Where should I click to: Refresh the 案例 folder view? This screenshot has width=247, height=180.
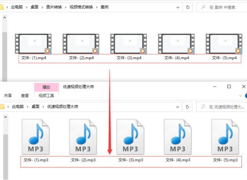click(x=188, y=7)
